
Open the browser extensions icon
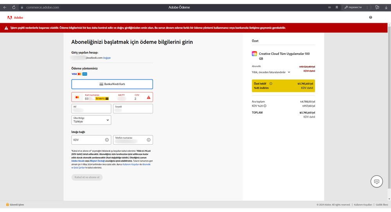[377, 7]
